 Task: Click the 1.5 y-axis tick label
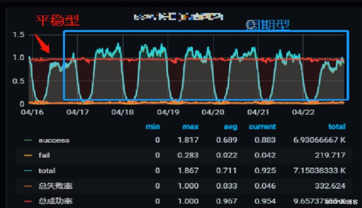(18, 35)
